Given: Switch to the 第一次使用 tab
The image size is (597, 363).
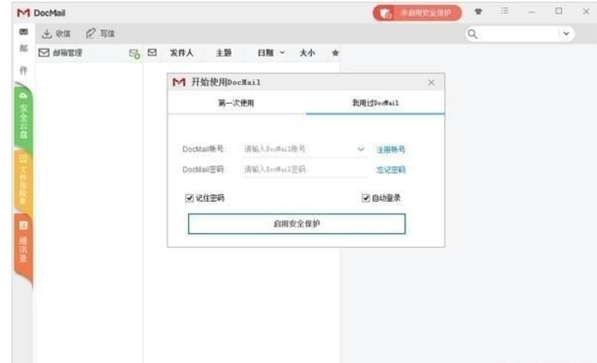Looking at the screenshot, I should click(x=236, y=103).
